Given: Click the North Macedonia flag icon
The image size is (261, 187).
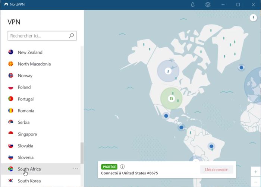Looking at the screenshot, I should click(x=11, y=64).
